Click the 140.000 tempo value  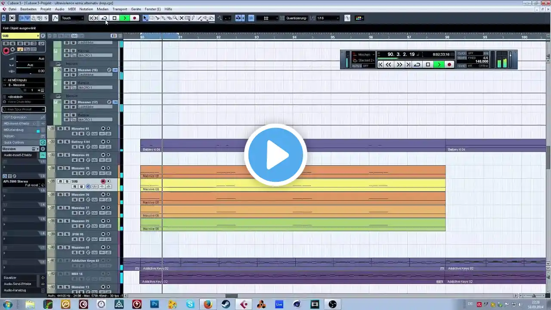[x=482, y=62]
